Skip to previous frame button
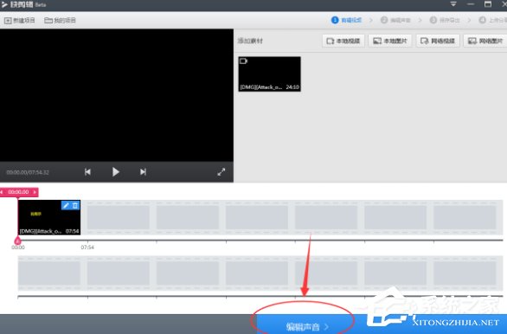This screenshot has height=334, width=507. (x=87, y=171)
